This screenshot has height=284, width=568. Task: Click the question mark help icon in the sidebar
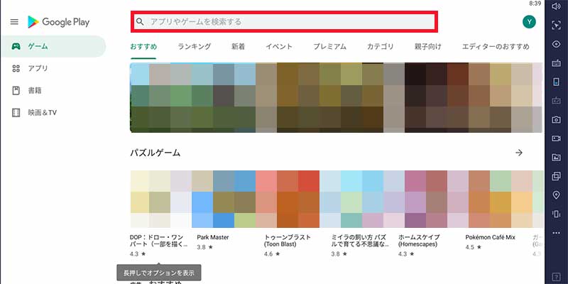(x=557, y=277)
